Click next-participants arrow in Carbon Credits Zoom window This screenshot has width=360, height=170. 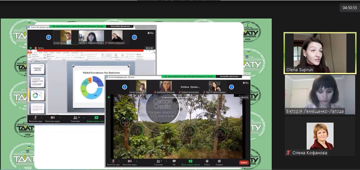click(231, 87)
